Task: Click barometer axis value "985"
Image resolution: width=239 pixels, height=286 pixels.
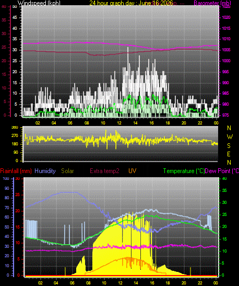Action: point(225,94)
